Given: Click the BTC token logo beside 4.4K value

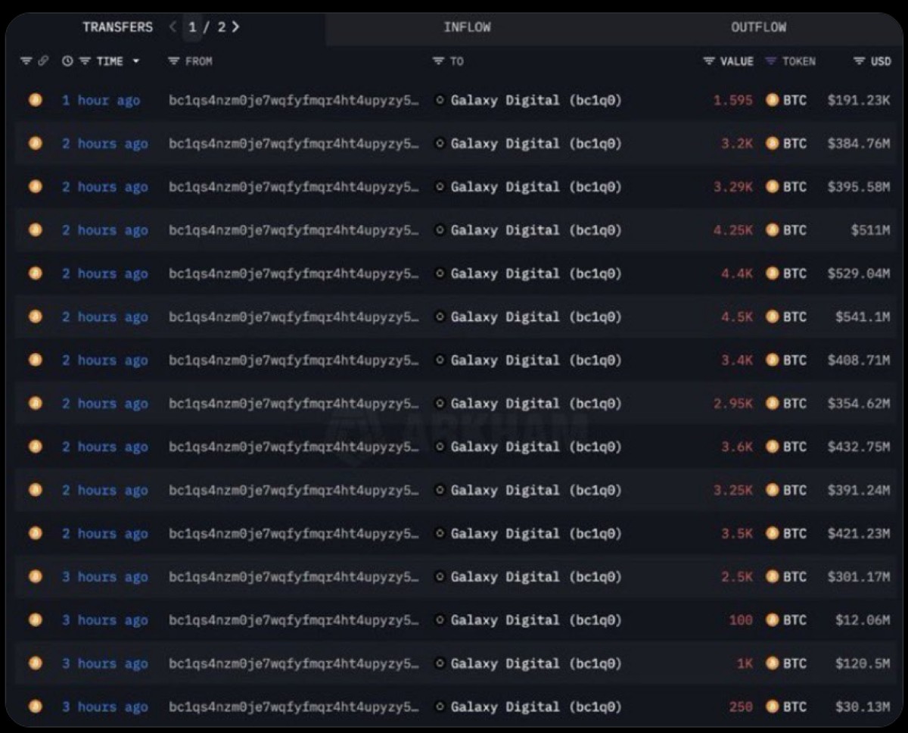Looking at the screenshot, I should tap(772, 273).
